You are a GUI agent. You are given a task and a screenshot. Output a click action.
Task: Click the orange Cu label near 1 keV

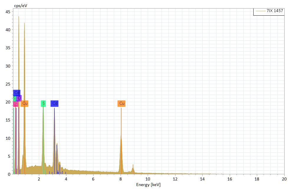pyautogui.click(x=24, y=103)
